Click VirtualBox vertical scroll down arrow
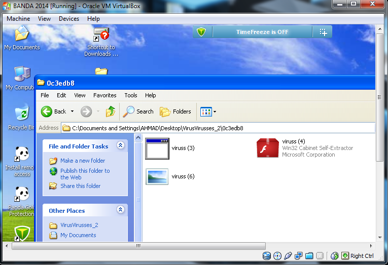 (380, 238)
